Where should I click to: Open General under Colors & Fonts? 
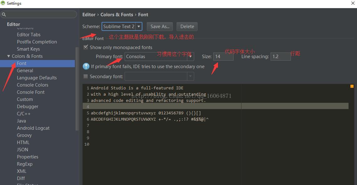pyautogui.click(x=25, y=71)
